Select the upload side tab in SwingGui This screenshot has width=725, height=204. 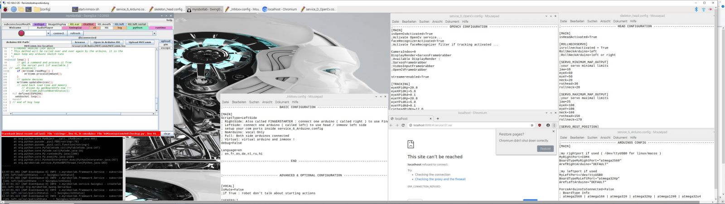[165, 41]
